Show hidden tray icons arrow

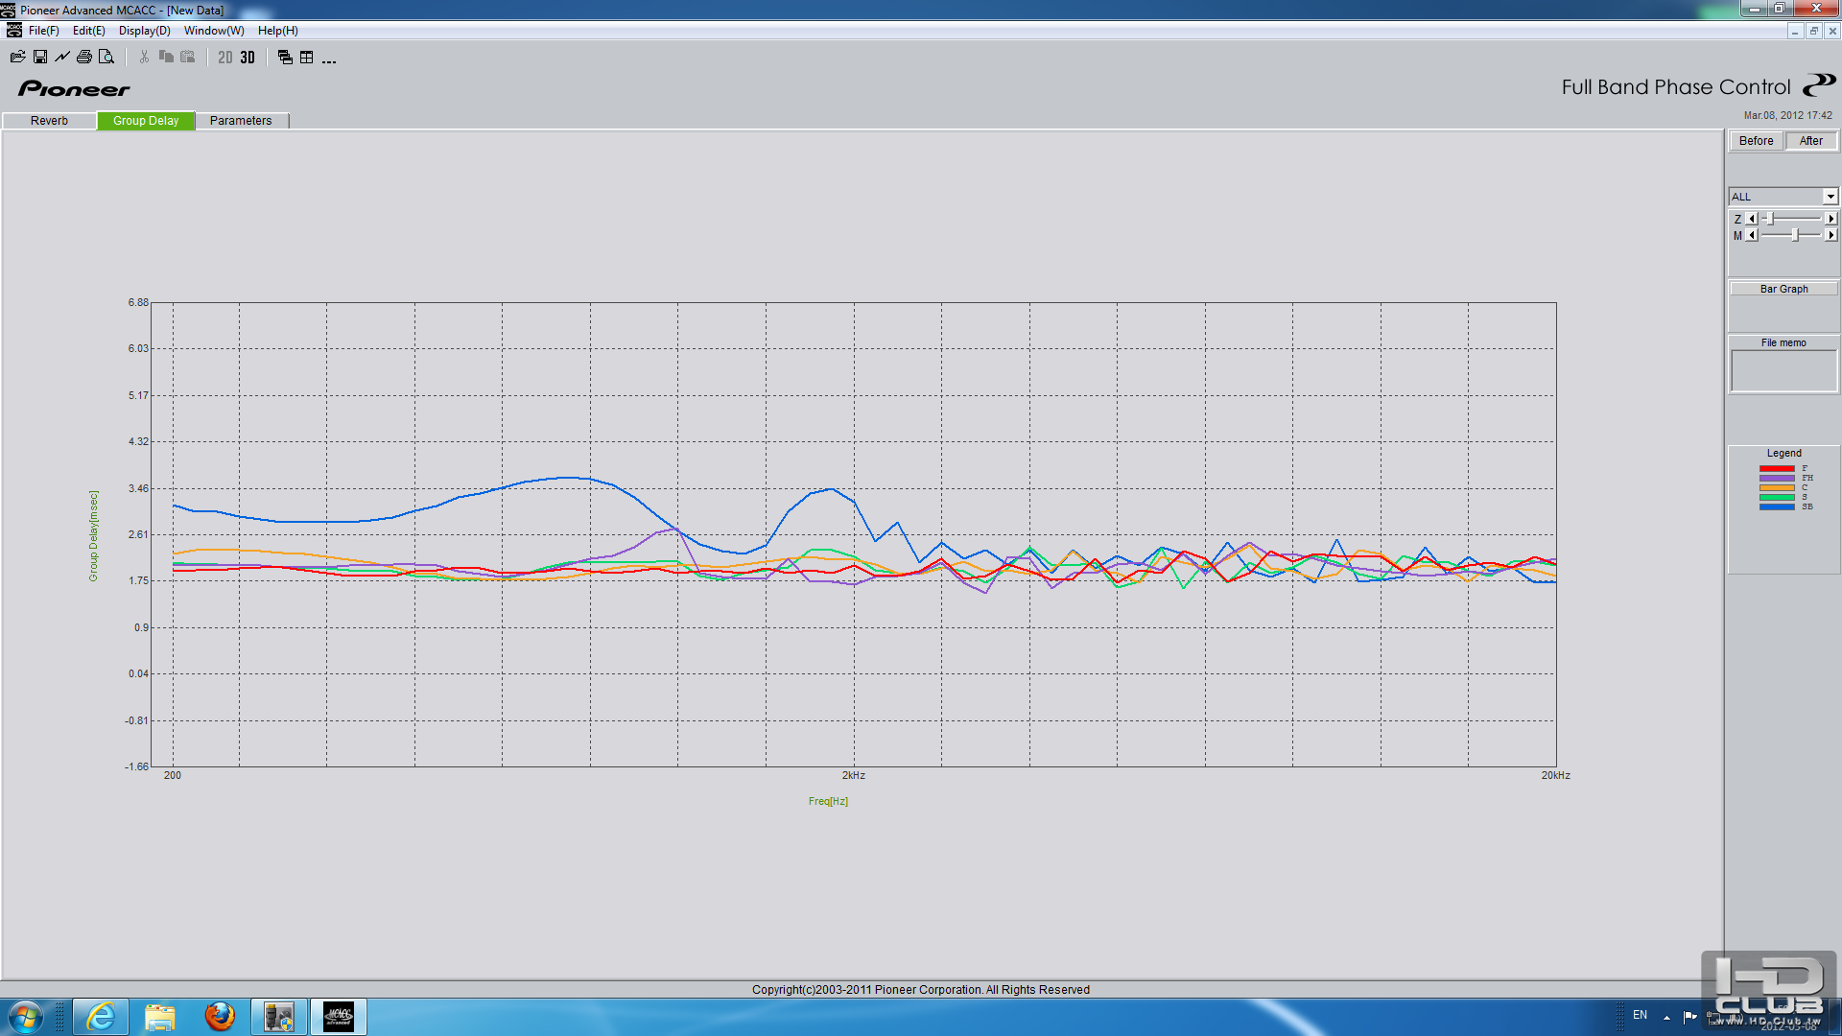click(x=1666, y=1017)
